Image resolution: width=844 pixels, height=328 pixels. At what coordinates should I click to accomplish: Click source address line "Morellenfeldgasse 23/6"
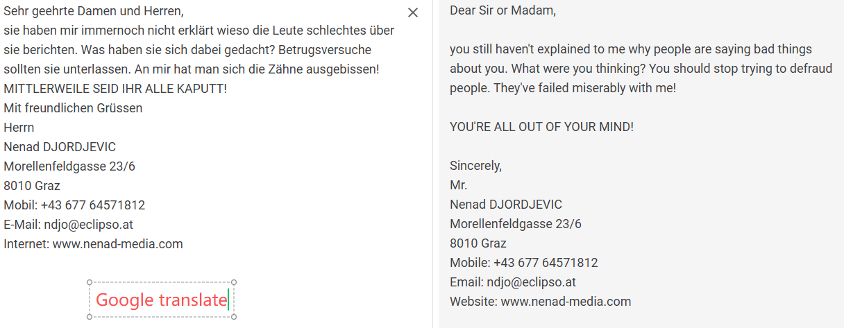click(x=69, y=166)
